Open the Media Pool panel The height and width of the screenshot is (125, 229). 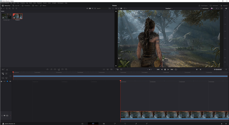click(6, 6)
